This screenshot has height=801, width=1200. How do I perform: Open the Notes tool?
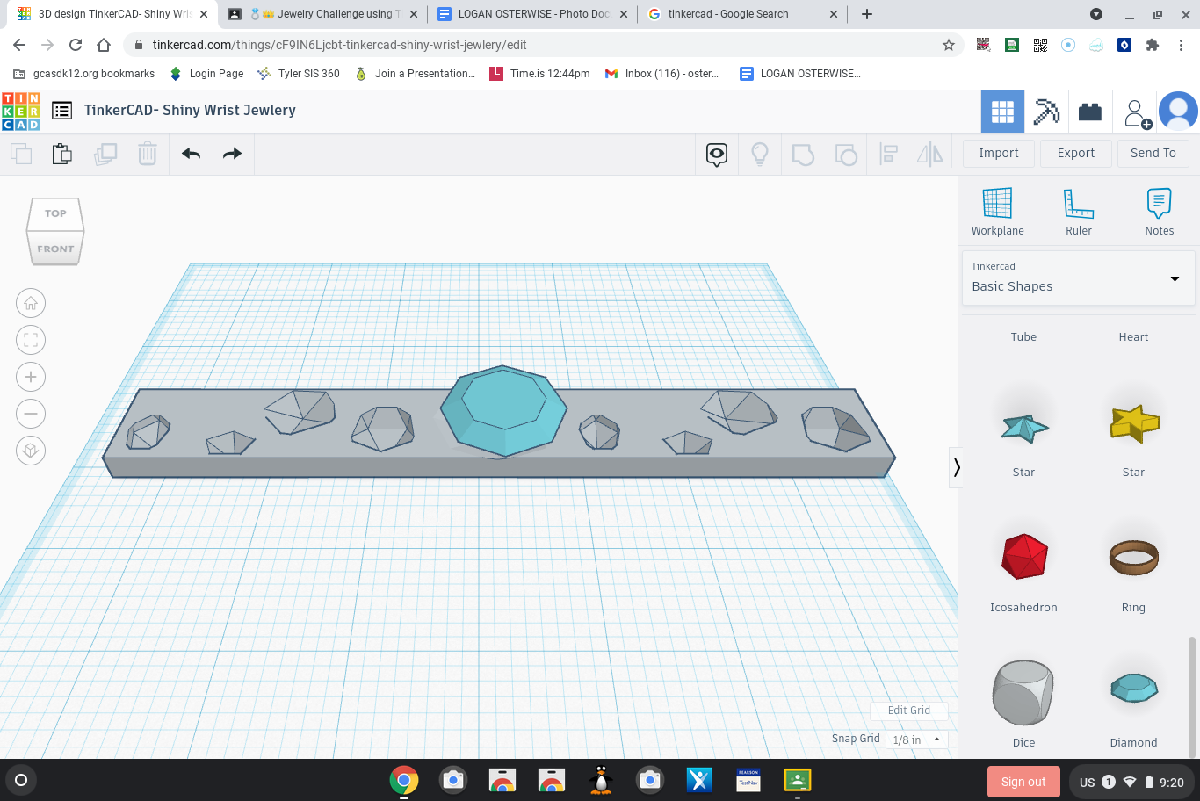[x=1160, y=212]
